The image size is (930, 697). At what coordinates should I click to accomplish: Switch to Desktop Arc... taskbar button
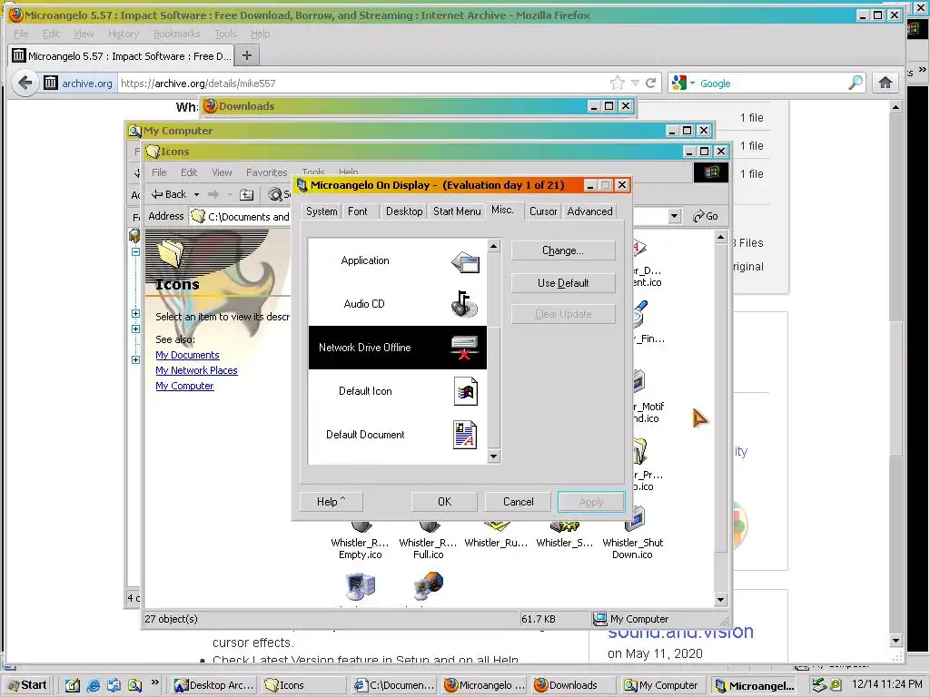click(214, 685)
